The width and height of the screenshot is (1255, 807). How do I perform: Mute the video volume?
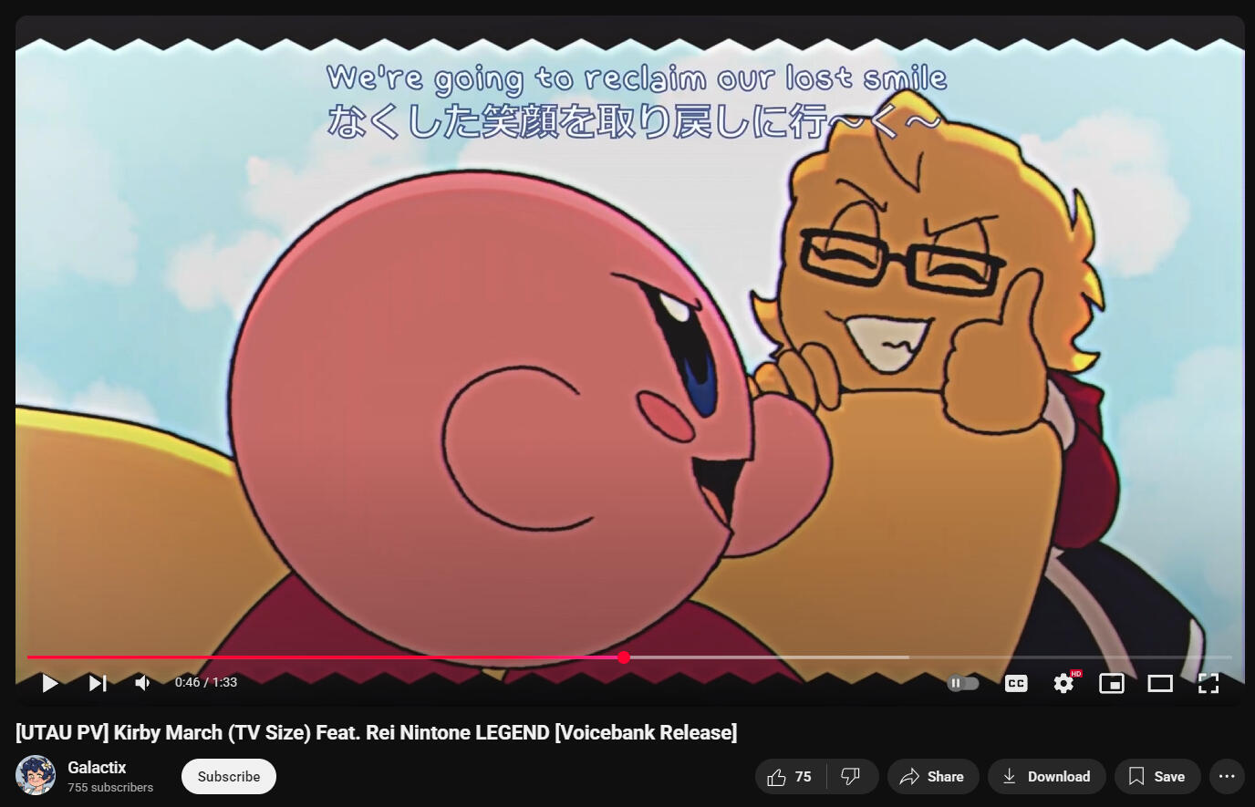point(143,683)
